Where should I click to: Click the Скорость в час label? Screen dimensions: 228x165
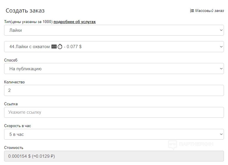[17, 126]
